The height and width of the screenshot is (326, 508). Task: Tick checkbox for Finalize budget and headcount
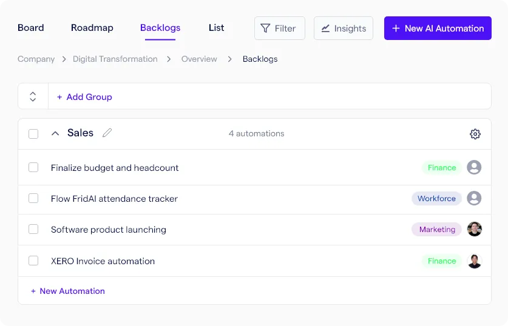[33, 167]
